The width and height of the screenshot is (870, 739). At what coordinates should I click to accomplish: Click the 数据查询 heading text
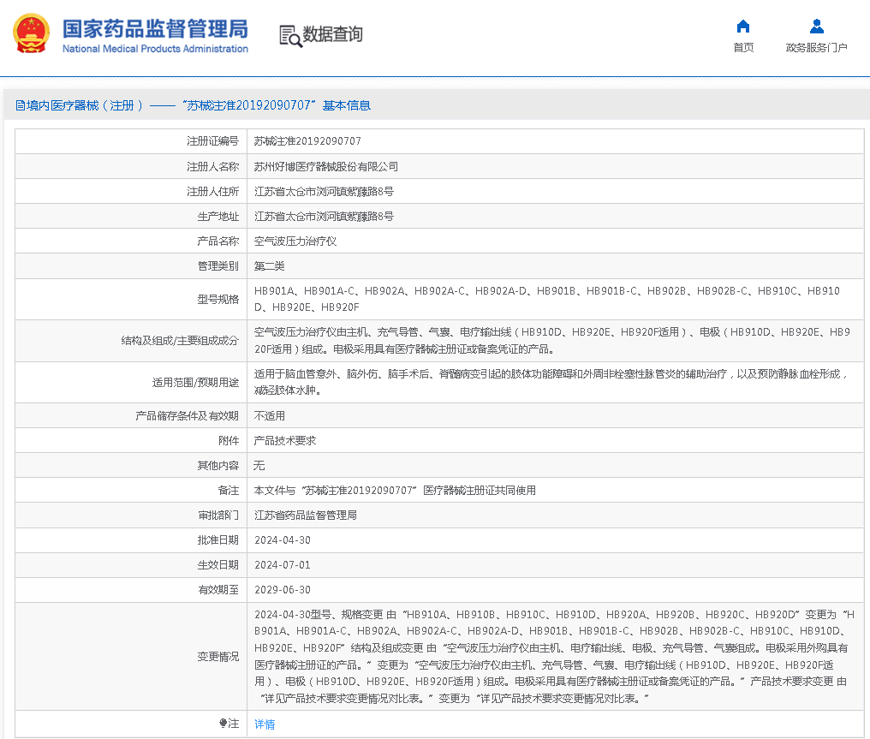tap(332, 34)
